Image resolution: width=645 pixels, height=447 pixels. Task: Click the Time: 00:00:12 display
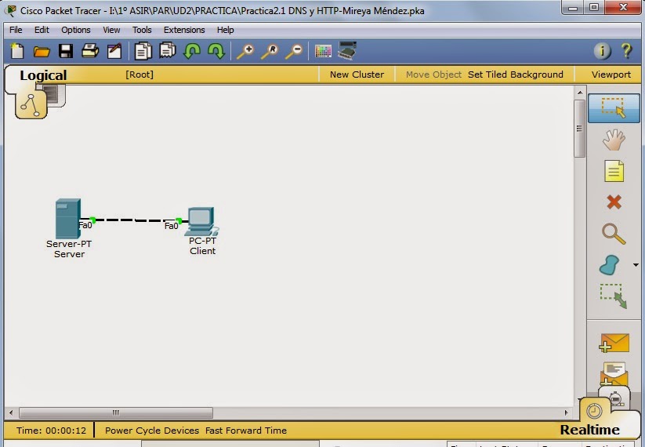[x=52, y=431]
